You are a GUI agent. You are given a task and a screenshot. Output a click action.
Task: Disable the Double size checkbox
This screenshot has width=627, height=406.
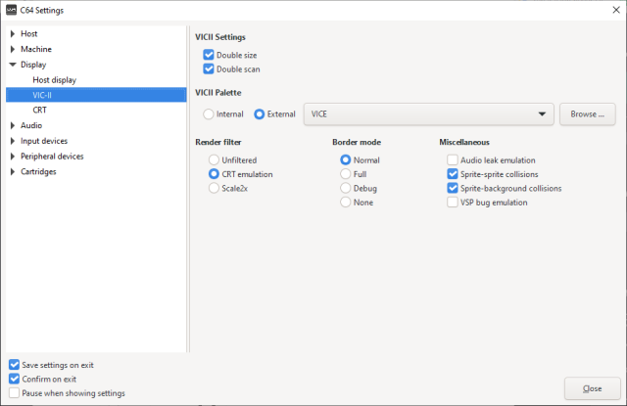pyautogui.click(x=209, y=55)
